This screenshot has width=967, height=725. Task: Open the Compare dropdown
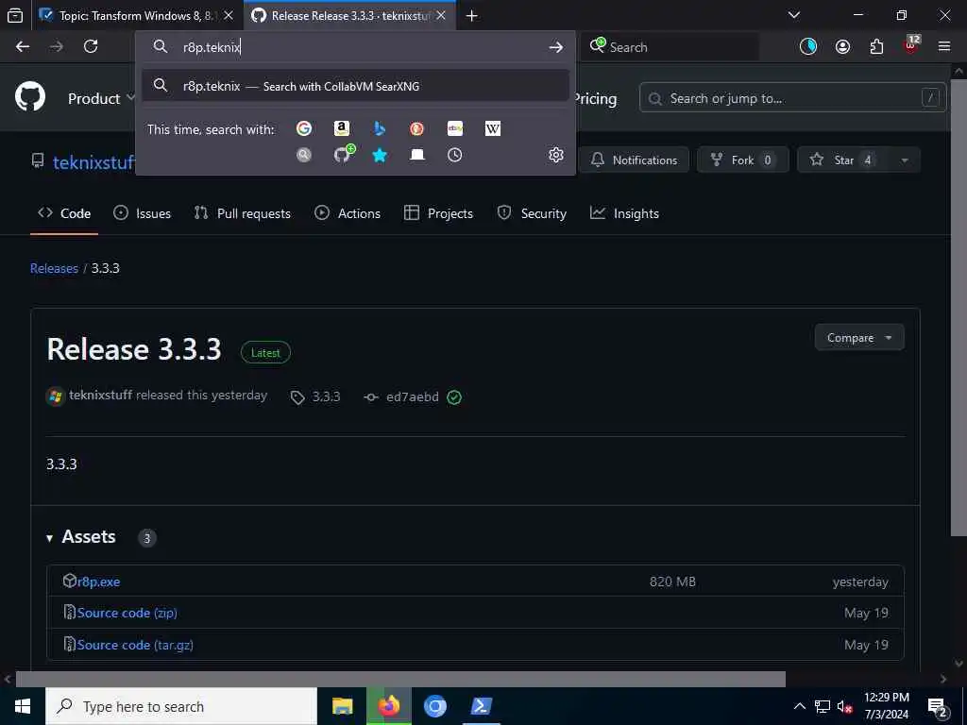(x=859, y=338)
